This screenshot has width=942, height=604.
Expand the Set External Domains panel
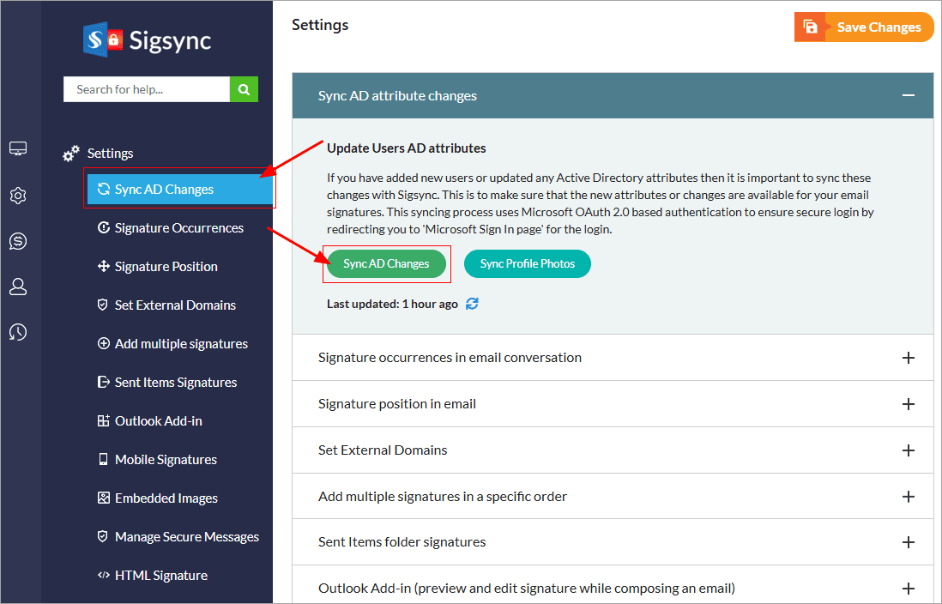908,450
